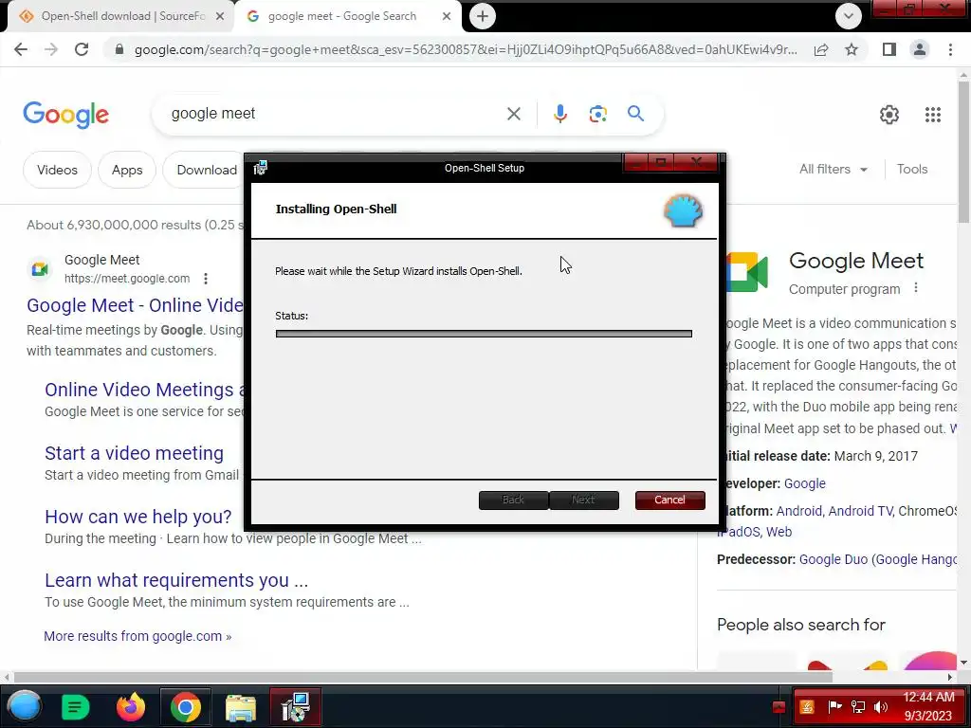The height and width of the screenshot is (728, 971).
Task: Open Google quick settings gear
Action: click(889, 115)
